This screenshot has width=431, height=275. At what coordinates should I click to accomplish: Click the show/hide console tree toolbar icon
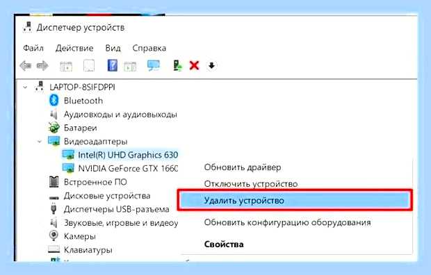point(66,66)
